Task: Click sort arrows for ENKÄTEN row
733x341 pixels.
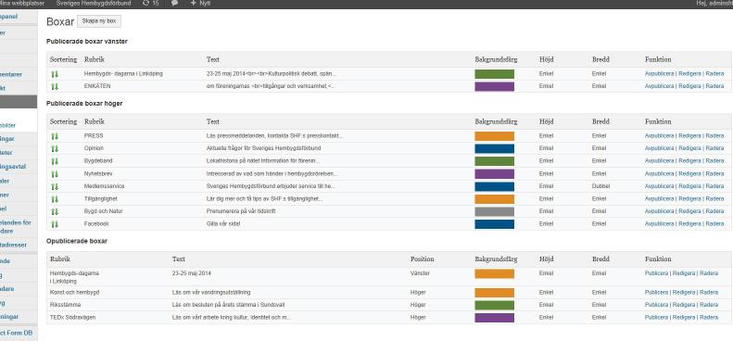Action: (x=55, y=86)
